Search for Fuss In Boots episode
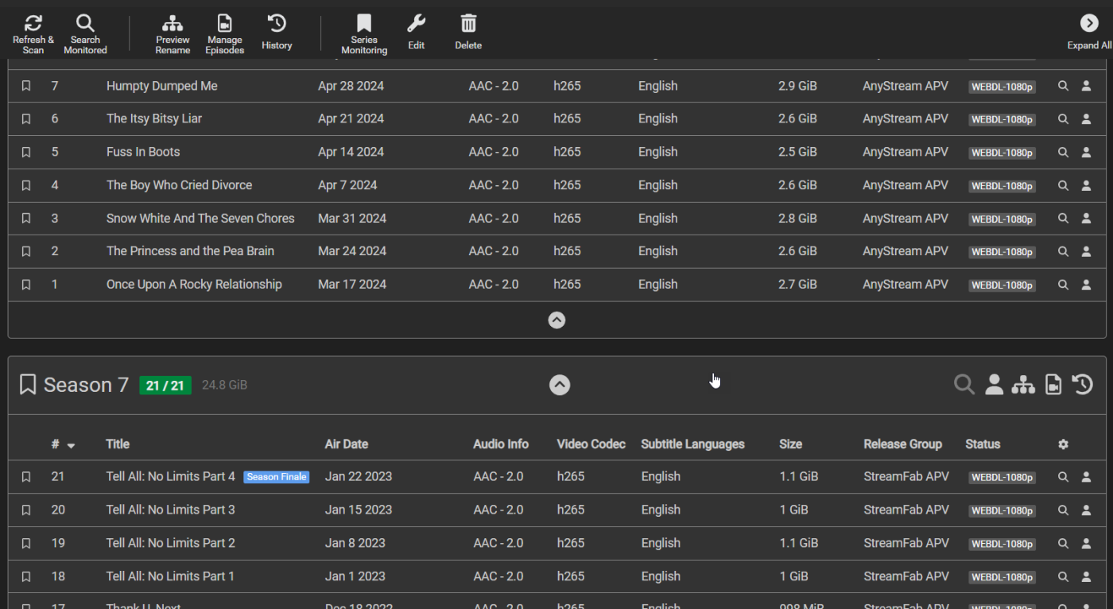This screenshot has height=609, width=1113. tap(1063, 153)
